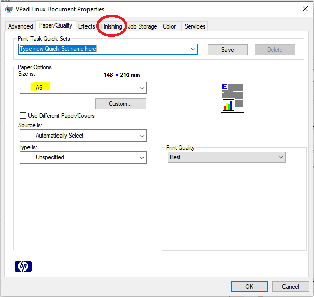Go to the Job Storage tab
Image resolution: width=314 pixels, height=297 pixels.
coord(142,26)
